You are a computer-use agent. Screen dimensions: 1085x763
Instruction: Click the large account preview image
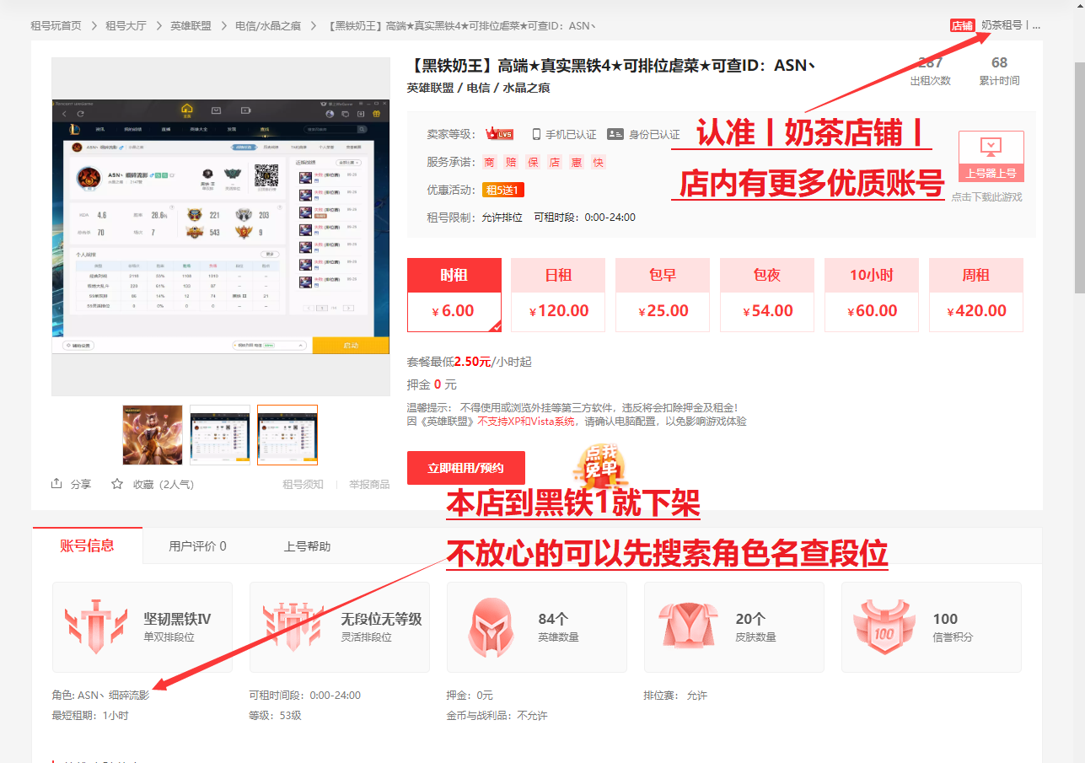tap(221, 227)
